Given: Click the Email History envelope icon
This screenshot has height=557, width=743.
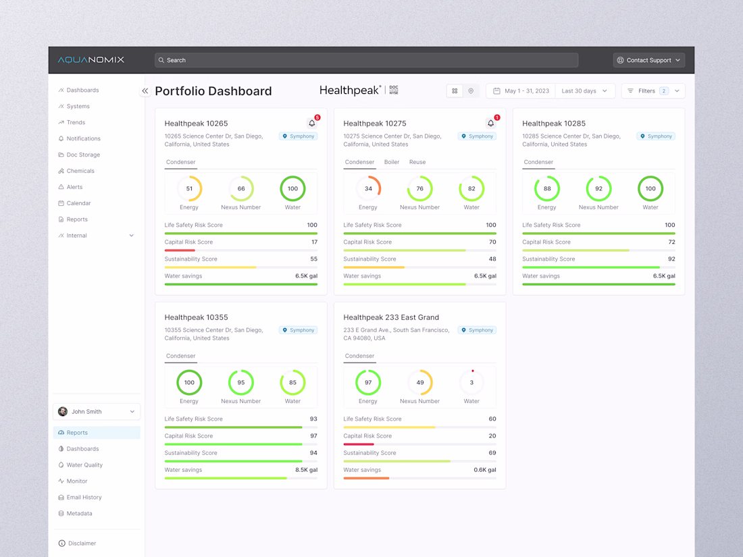Looking at the screenshot, I should [x=61, y=498].
